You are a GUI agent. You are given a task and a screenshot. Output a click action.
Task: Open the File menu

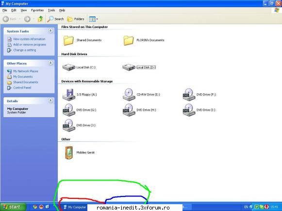tap(5, 10)
